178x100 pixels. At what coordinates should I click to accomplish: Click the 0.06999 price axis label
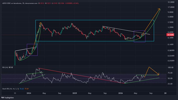(171, 50)
